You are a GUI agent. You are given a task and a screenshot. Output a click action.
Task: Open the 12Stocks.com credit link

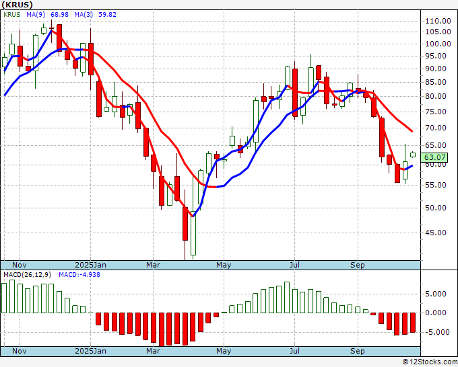[430, 362]
